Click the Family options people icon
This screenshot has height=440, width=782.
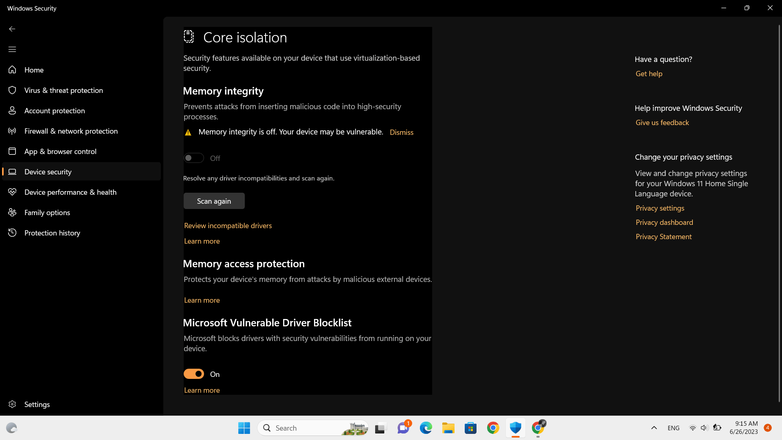click(12, 212)
